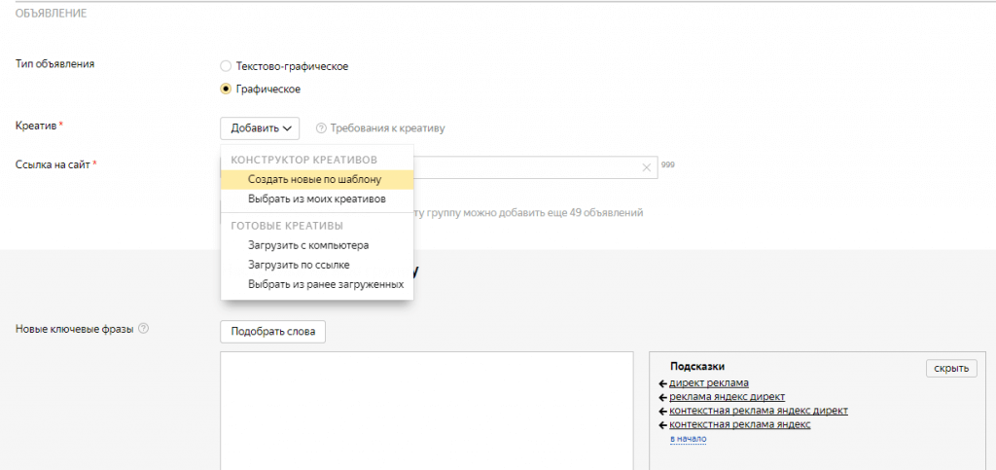Viewport: 996px width, 470px height.
Task: Click the site link input field
Action: point(525,167)
